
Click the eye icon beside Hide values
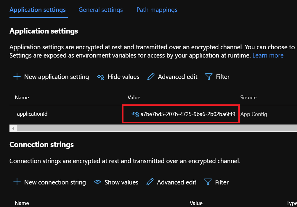(101, 77)
